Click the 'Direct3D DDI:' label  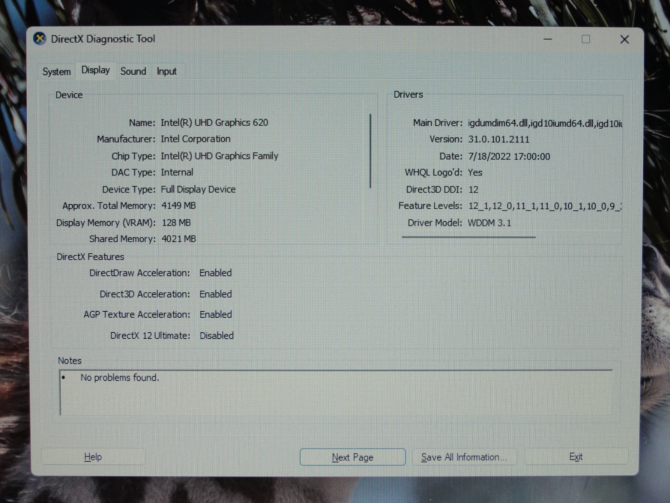tap(434, 189)
